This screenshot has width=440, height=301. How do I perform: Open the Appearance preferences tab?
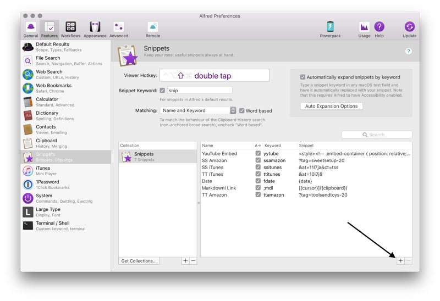95,29
